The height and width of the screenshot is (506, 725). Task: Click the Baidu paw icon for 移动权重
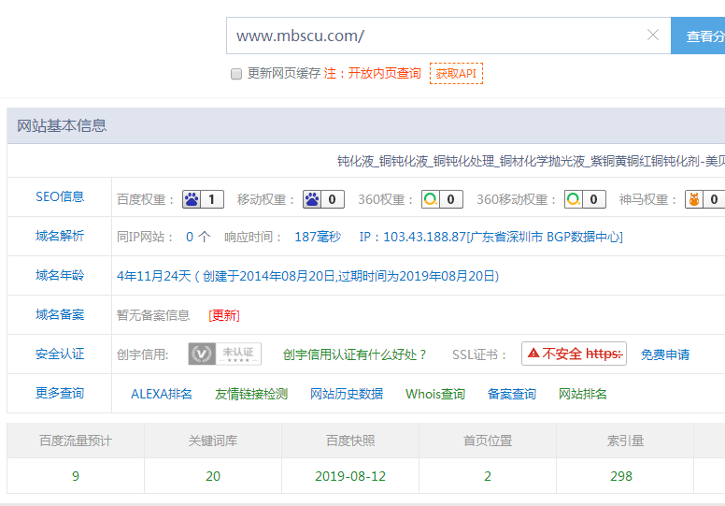pyautogui.click(x=312, y=199)
